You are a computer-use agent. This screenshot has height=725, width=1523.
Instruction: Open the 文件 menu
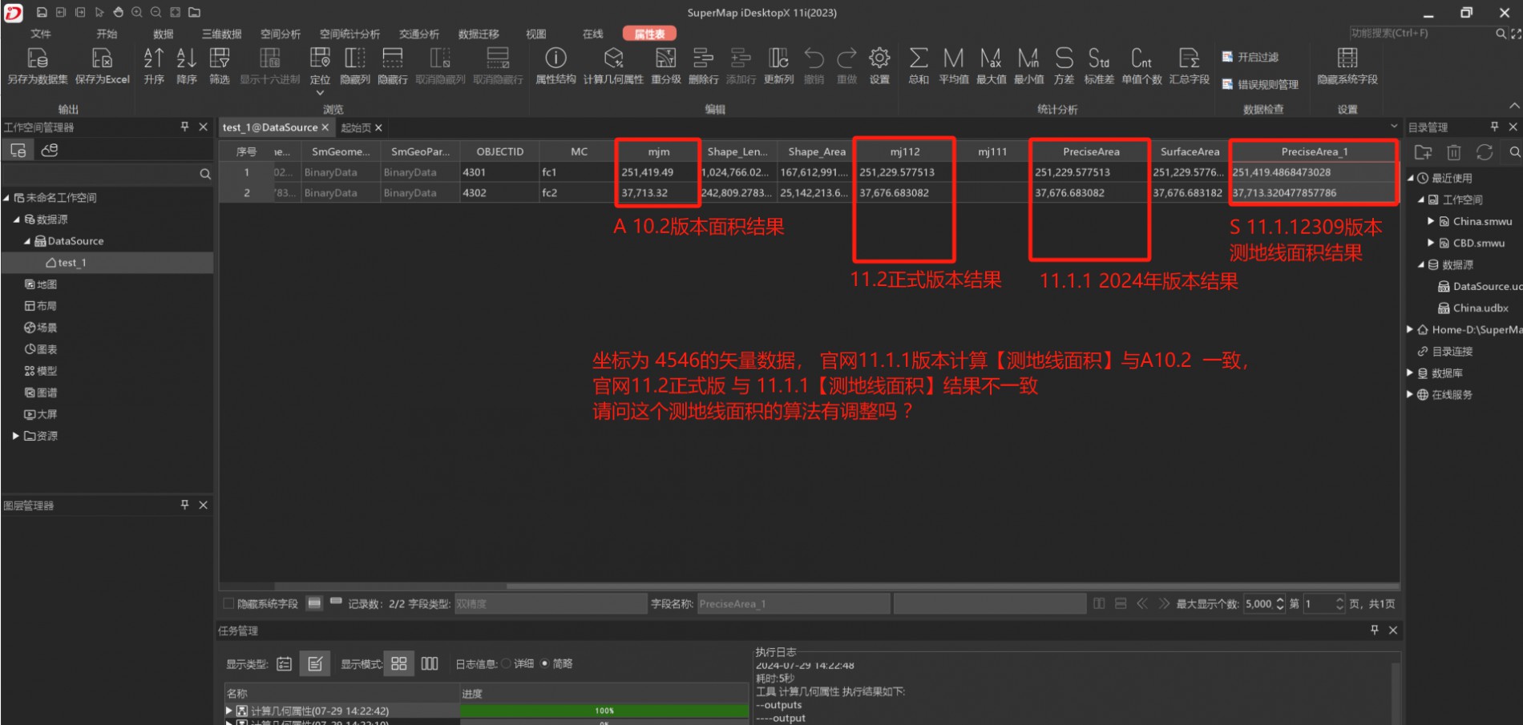pos(41,34)
